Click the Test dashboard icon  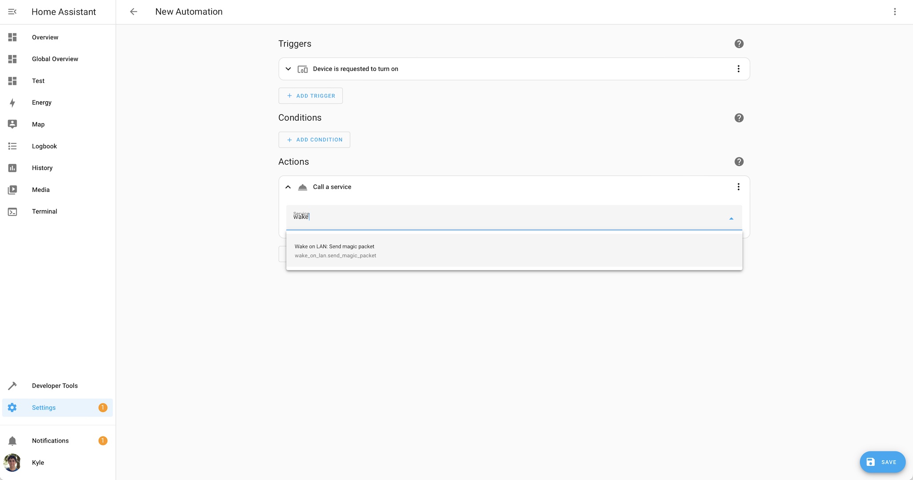tap(12, 81)
